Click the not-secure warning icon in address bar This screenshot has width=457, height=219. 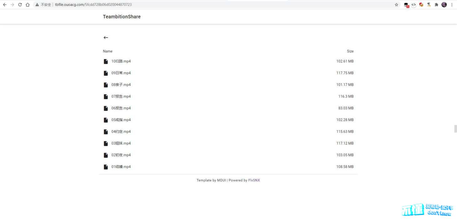click(37, 5)
